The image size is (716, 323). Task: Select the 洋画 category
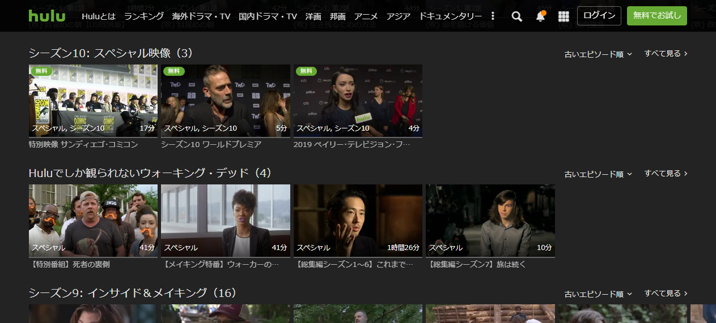point(313,16)
